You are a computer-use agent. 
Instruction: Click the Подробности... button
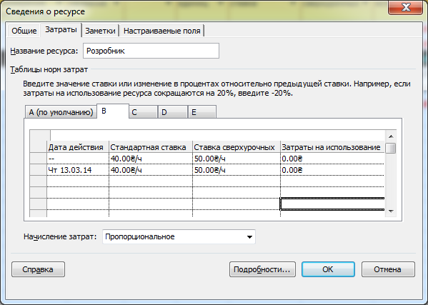pos(262,269)
